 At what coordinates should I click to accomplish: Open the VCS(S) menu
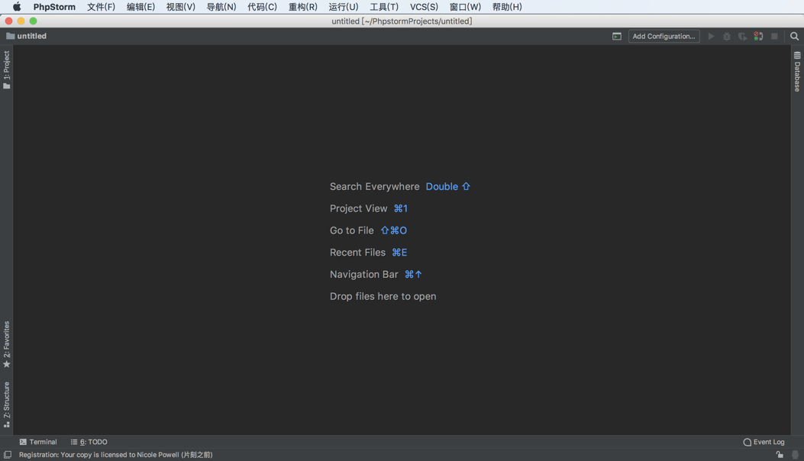(x=424, y=7)
